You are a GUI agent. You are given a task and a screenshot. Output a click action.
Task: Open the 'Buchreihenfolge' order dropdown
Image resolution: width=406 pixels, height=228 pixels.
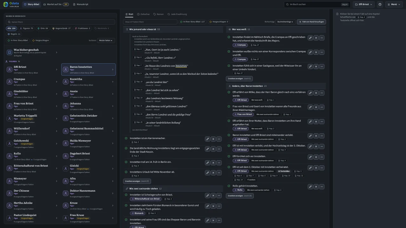[x=285, y=22]
